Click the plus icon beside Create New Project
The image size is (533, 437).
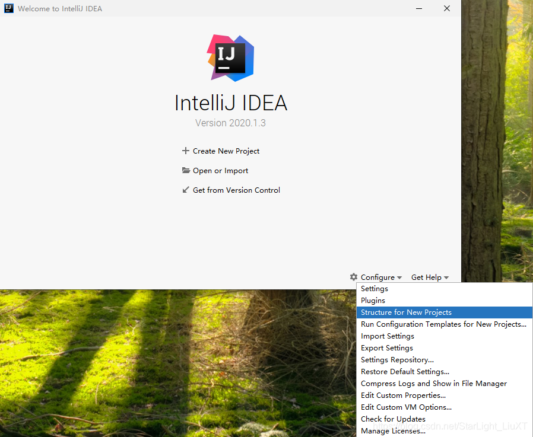click(186, 151)
